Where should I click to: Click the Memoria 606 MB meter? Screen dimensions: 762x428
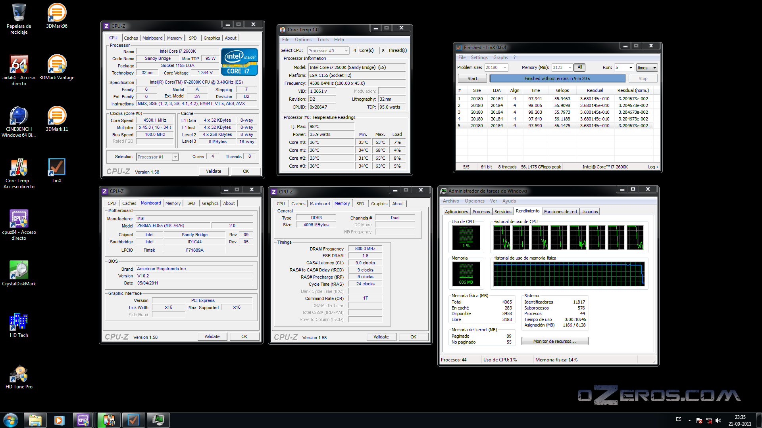tap(466, 274)
